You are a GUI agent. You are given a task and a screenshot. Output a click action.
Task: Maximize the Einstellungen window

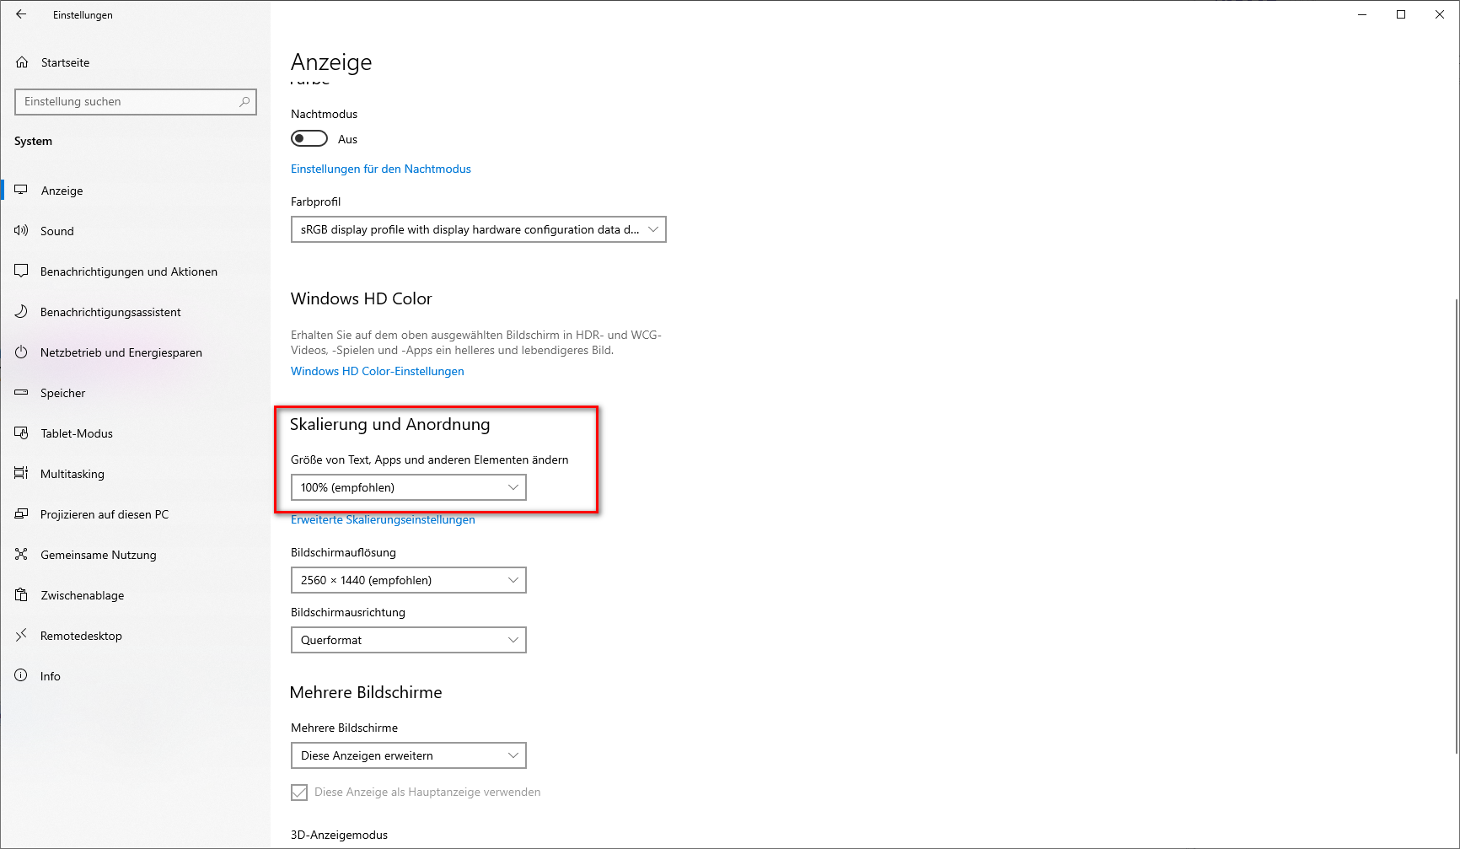coord(1401,14)
